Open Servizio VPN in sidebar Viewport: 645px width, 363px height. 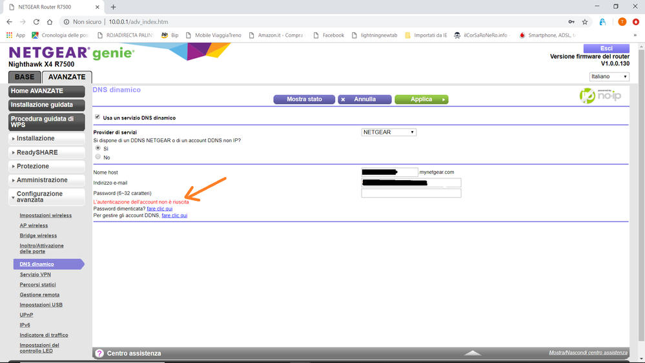[x=35, y=275]
